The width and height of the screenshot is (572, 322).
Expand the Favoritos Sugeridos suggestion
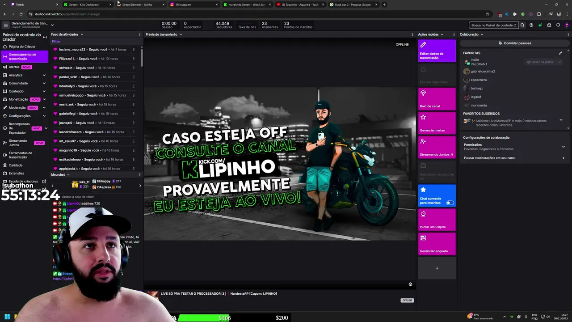(561, 120)
